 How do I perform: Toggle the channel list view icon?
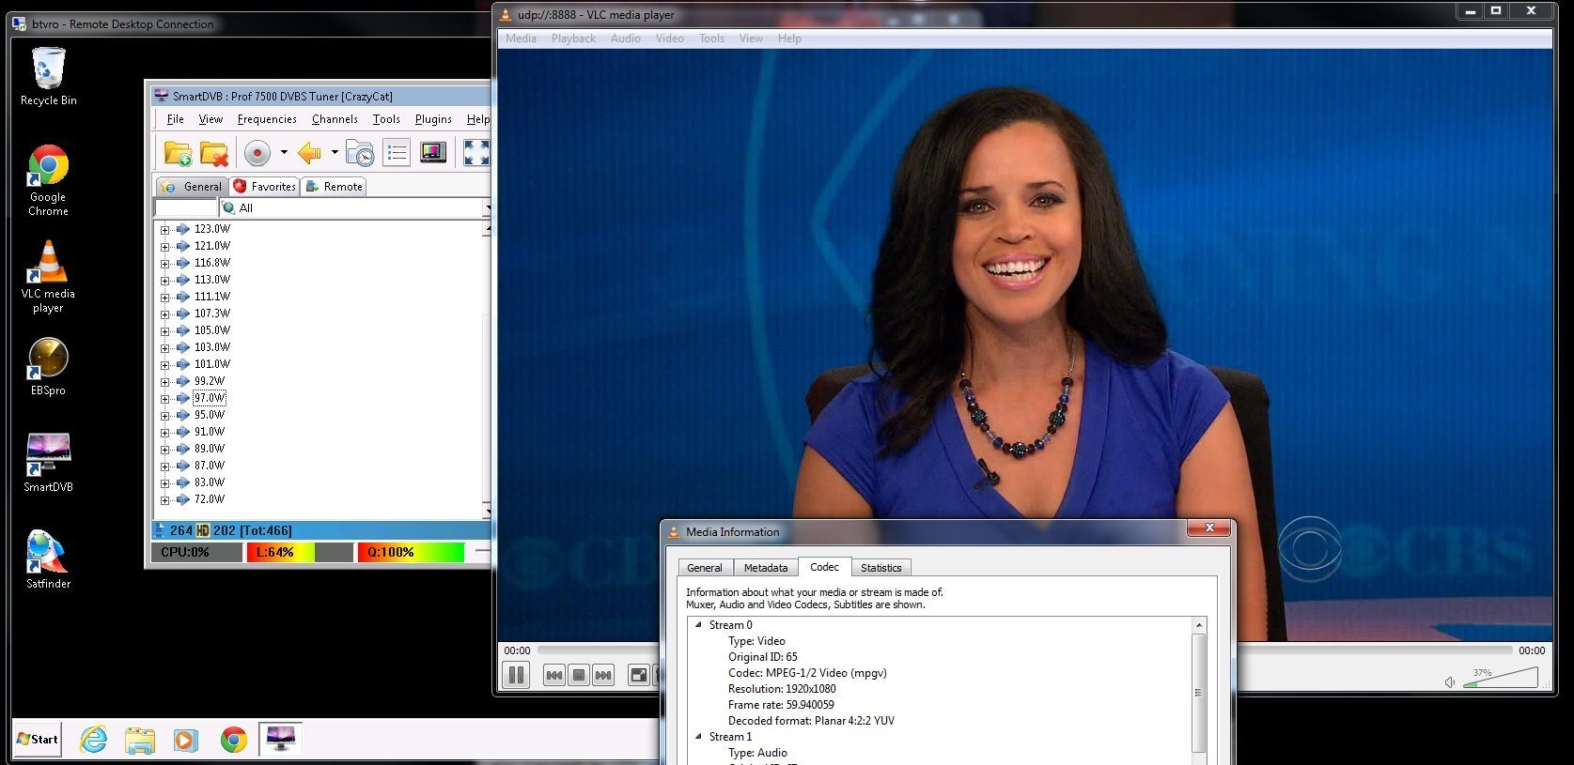[x=397, y=153]
